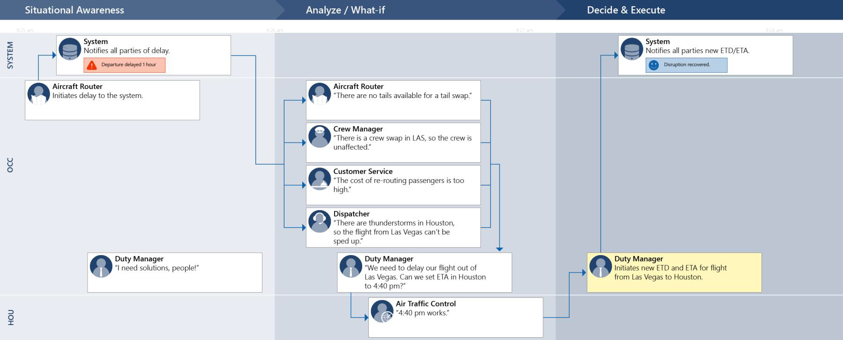The width and height of the screenshot is (843, 340).
Task: Click the blue smiley recovery icon
Action: [654, 65]
